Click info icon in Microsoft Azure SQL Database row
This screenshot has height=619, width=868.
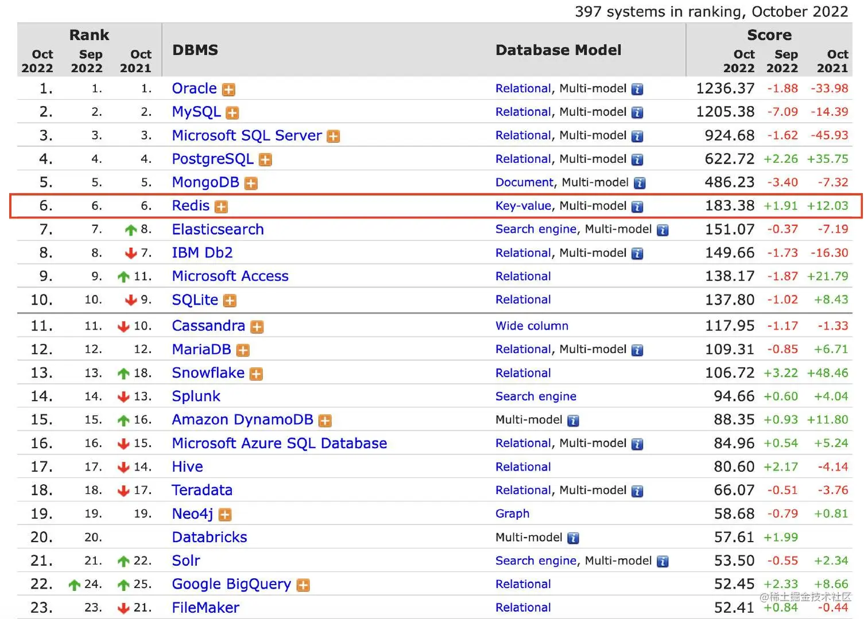coord(637,445)
